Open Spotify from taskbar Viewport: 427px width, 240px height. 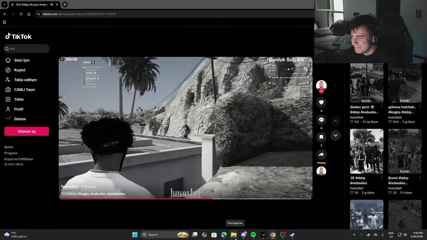tap(253, 235)
